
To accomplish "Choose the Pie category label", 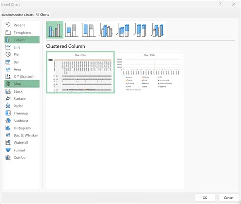I will [x=16, y=54].
